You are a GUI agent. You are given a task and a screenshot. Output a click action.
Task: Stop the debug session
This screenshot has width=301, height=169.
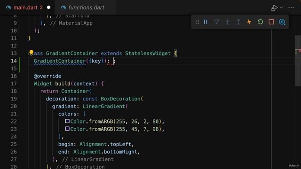click(x=271, y=22)
